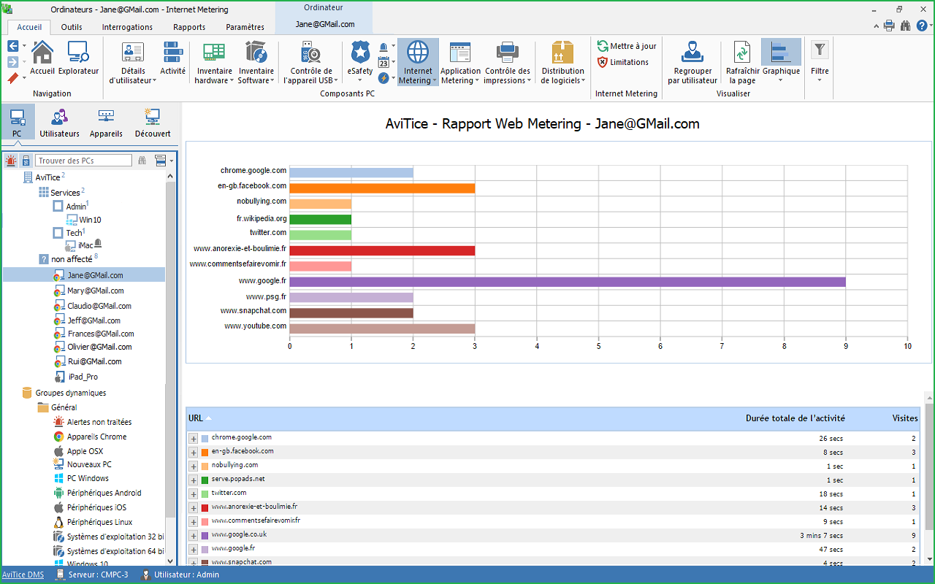This screenshot has width=935, height=584.
Task: Toggle the red alarm filter in PC panel
Action: point(12,161)
